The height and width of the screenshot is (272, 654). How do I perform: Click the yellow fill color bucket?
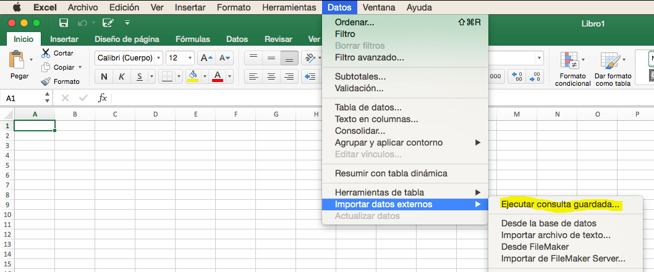(x=193, y=76)
